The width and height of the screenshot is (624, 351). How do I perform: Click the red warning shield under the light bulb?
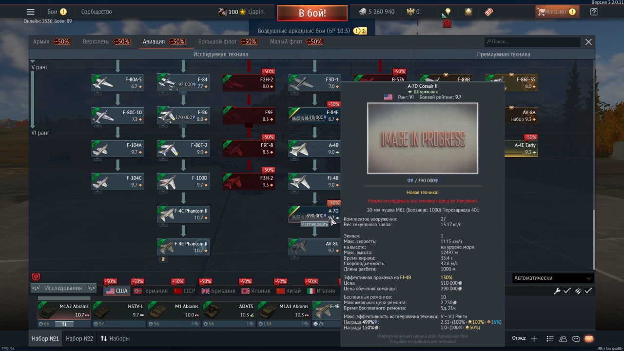click(447, 23)
